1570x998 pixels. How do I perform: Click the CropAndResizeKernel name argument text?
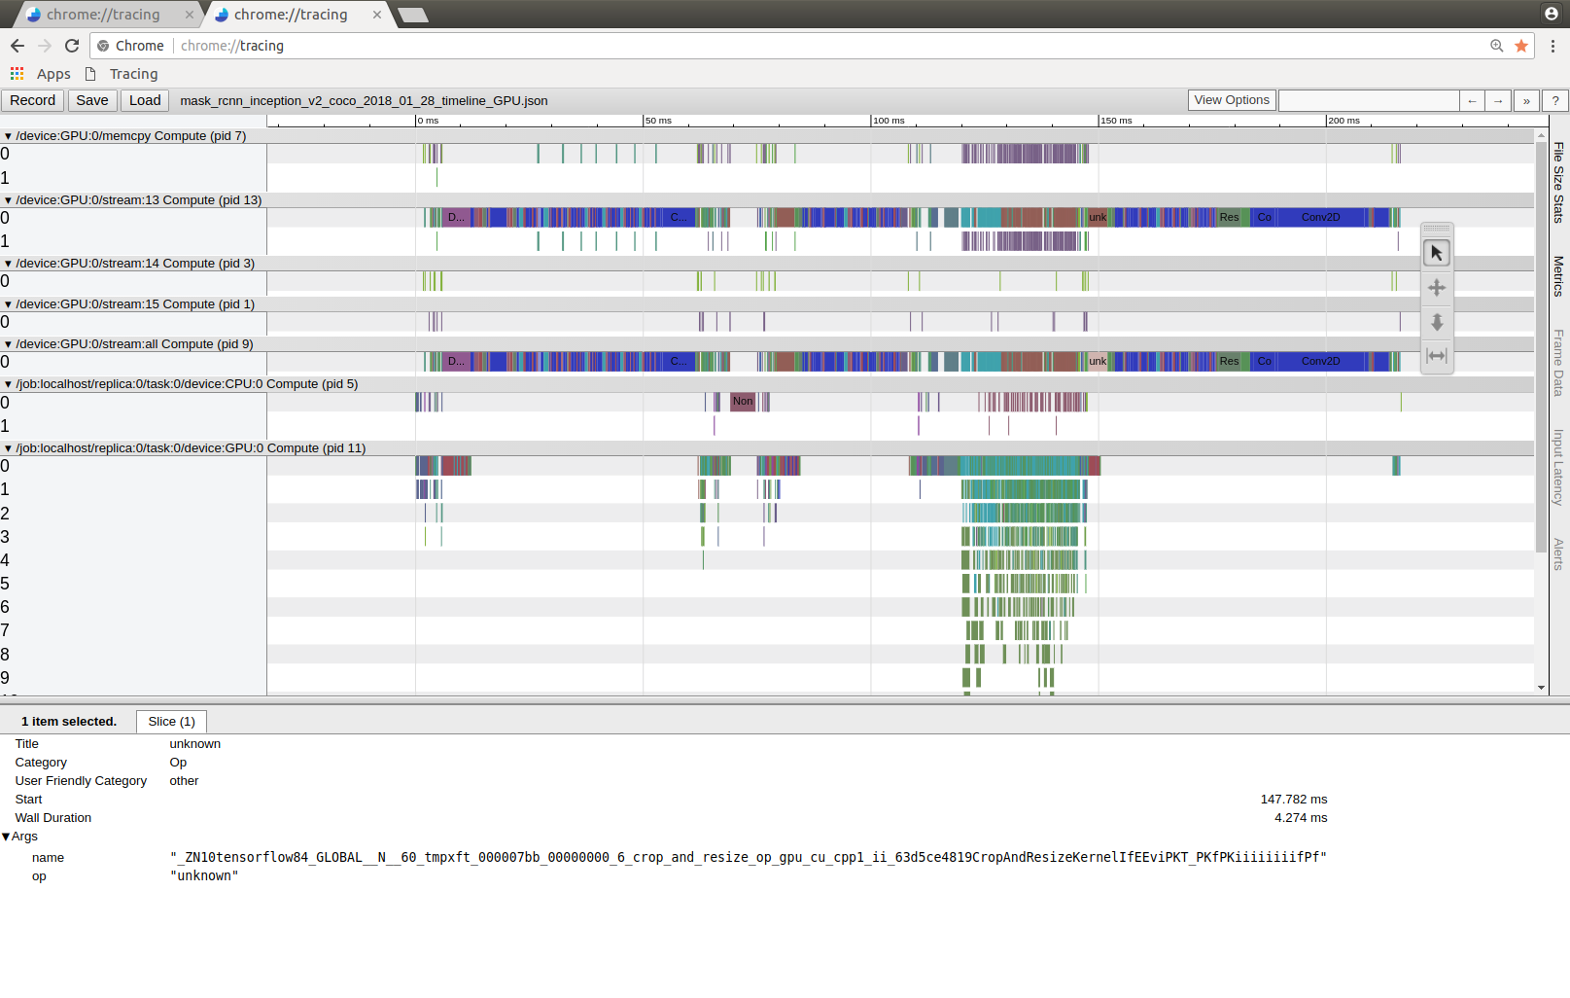click(749, 857)
